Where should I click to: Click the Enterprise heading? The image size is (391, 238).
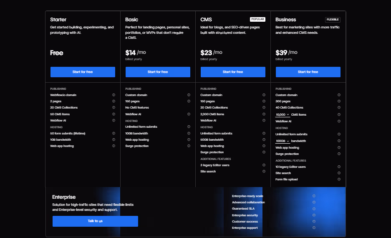coord(64,197)
